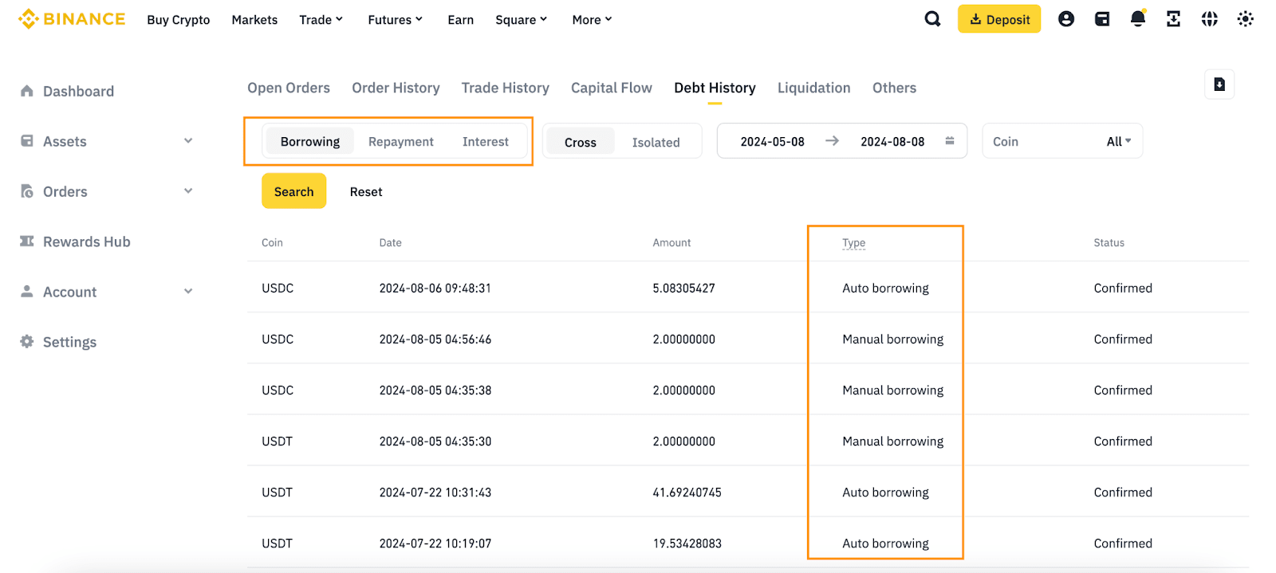Expand the Account sidebar section

[188, 292]
